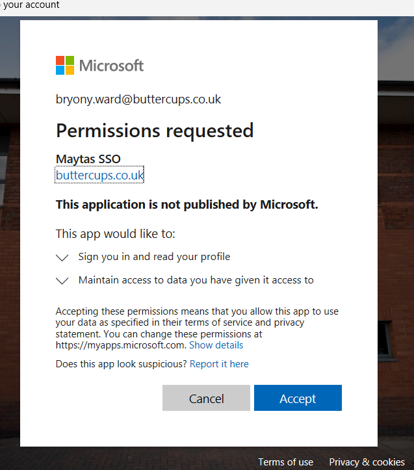Screen dimensions: 414x470
Task: Click the 'your account' window title text
Action: [31, 5]
